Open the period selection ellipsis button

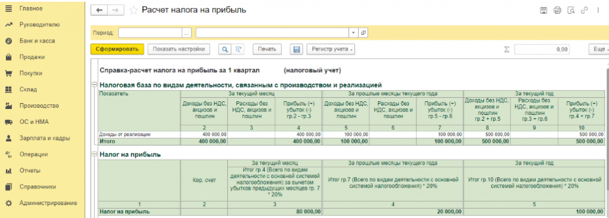click(x=187, y=33)
